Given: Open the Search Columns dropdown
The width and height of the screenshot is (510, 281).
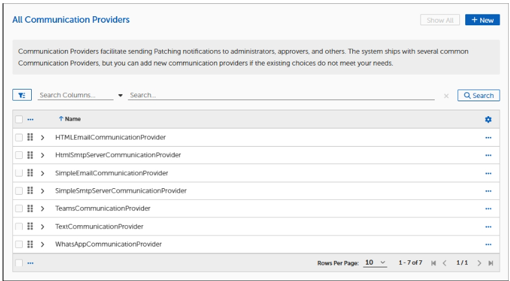Looking at the screenshot, I should (x=120, y=96).
